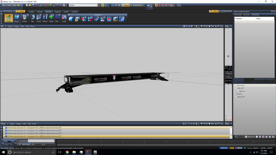Image resolution: width=276 pixels, height=155 pixels.
Task: Click the red X delete toolbar icon
Action: coord(37,5)
